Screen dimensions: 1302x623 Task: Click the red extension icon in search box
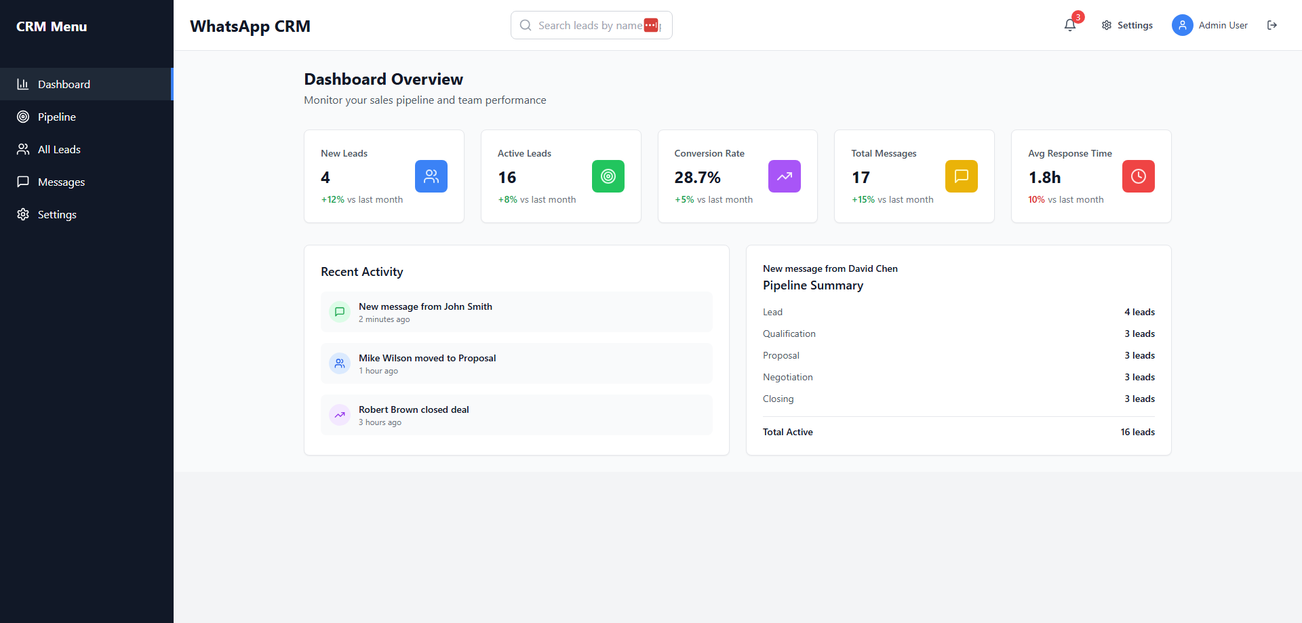coord(651,25)
